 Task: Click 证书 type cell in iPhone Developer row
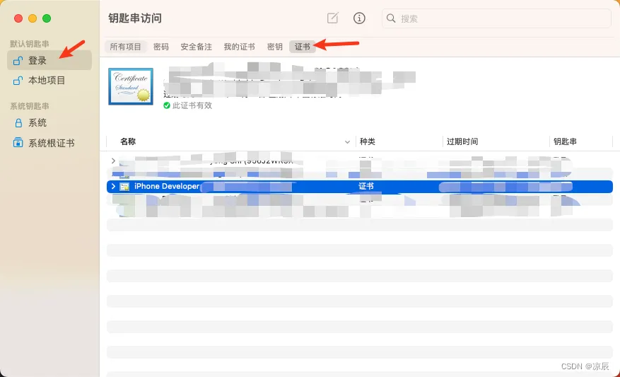click(366, 186)
